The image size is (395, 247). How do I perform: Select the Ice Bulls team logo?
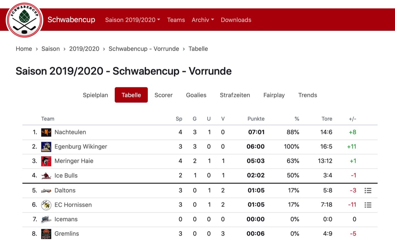pyautogui.click(x=46, y=176)
